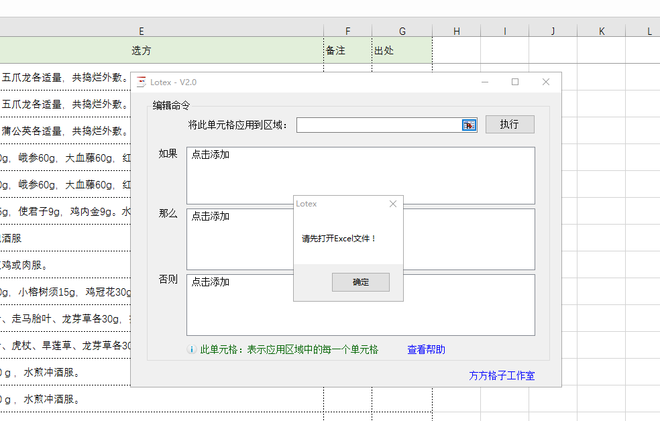Screen dimensions: 660x421
Task: Visit the 方方格子工作室 link
Action: click(x=502, y=376)
